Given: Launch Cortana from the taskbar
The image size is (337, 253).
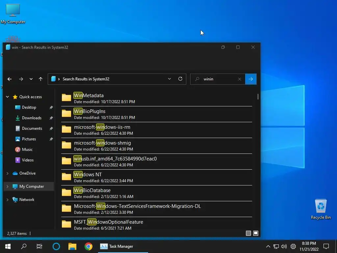Looking at the screenshot, I should tap(56, 246).
